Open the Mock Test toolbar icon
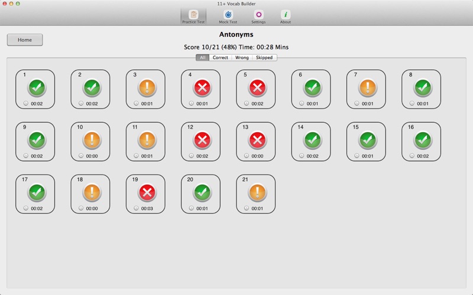 click(x=228, y=14)
